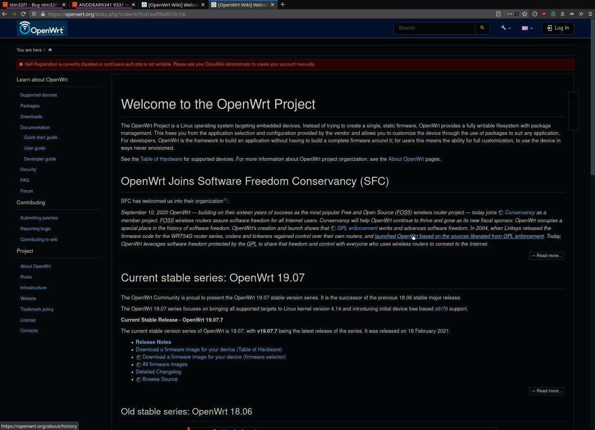The height and width of the screenshot is (430, 595).
Task: Go back to the previous page
Action: [x=5, y=14]
